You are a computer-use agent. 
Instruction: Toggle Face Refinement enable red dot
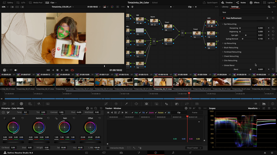(224, 18)
